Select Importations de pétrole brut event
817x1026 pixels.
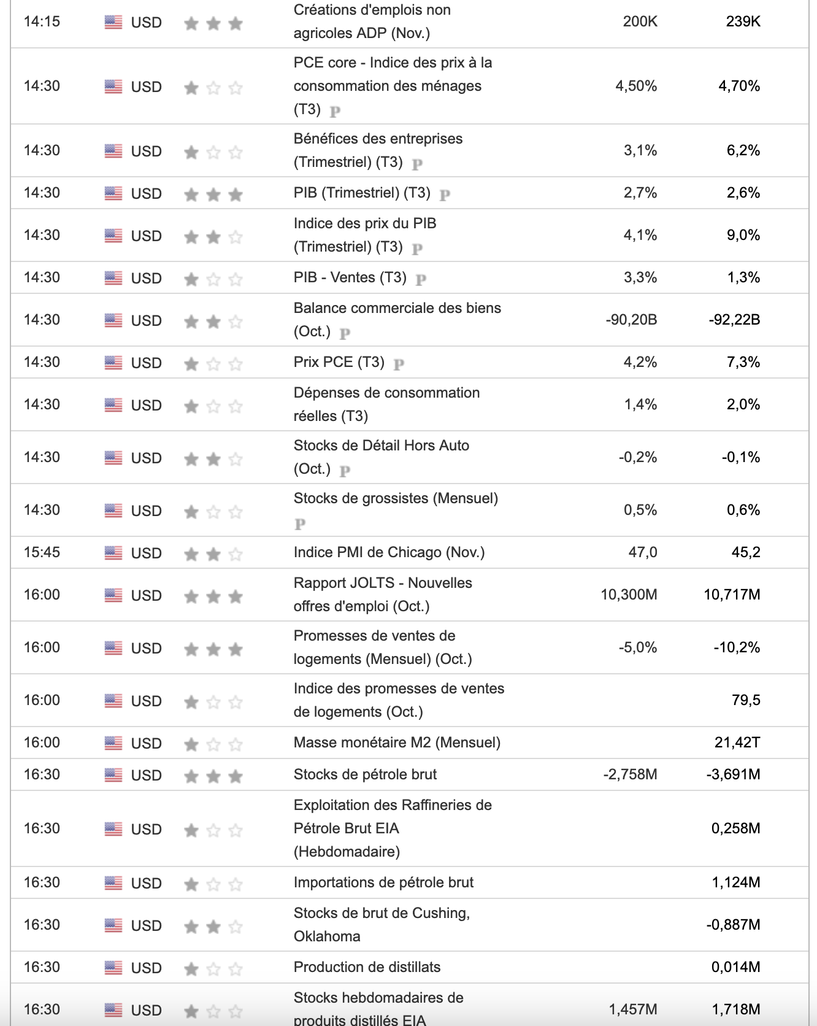coord(383,882)
